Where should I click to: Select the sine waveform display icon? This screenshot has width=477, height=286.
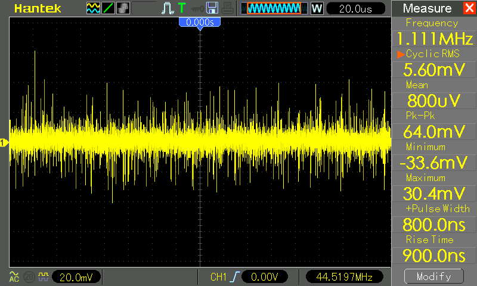point(93,8)
